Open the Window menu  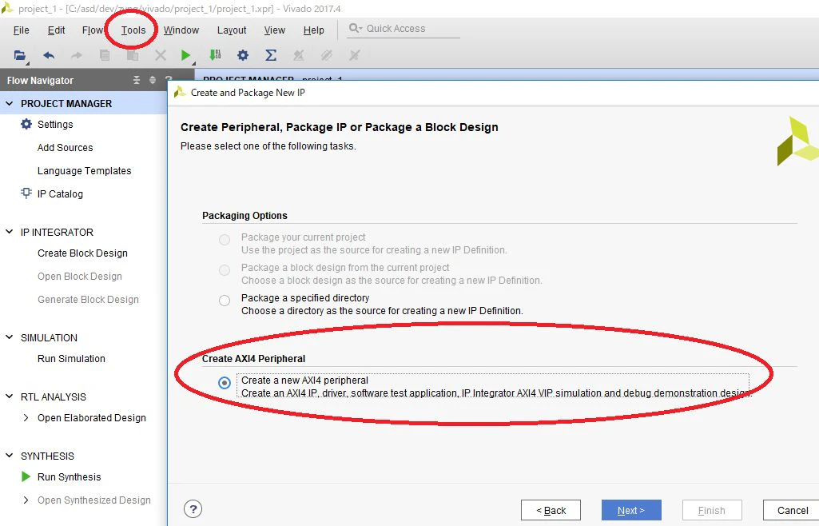point(181,30)
